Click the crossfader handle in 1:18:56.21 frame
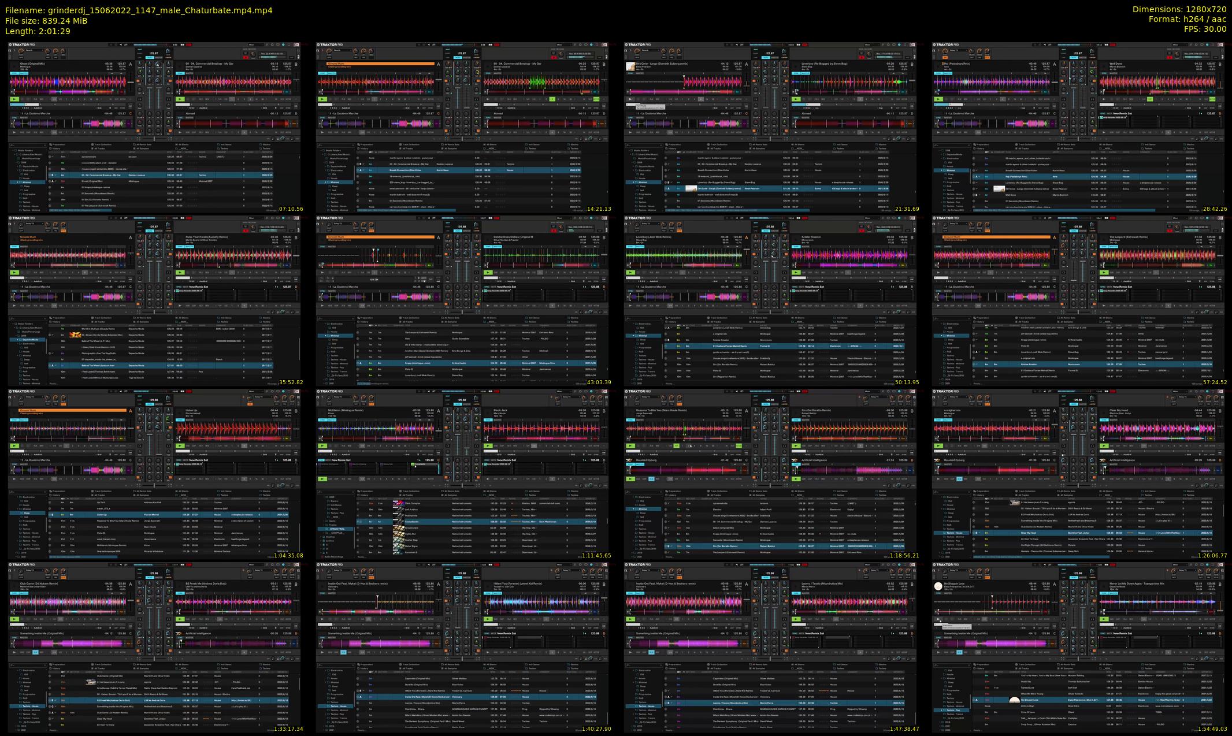This screenshot has width=1232, height=736. point(770,485)
